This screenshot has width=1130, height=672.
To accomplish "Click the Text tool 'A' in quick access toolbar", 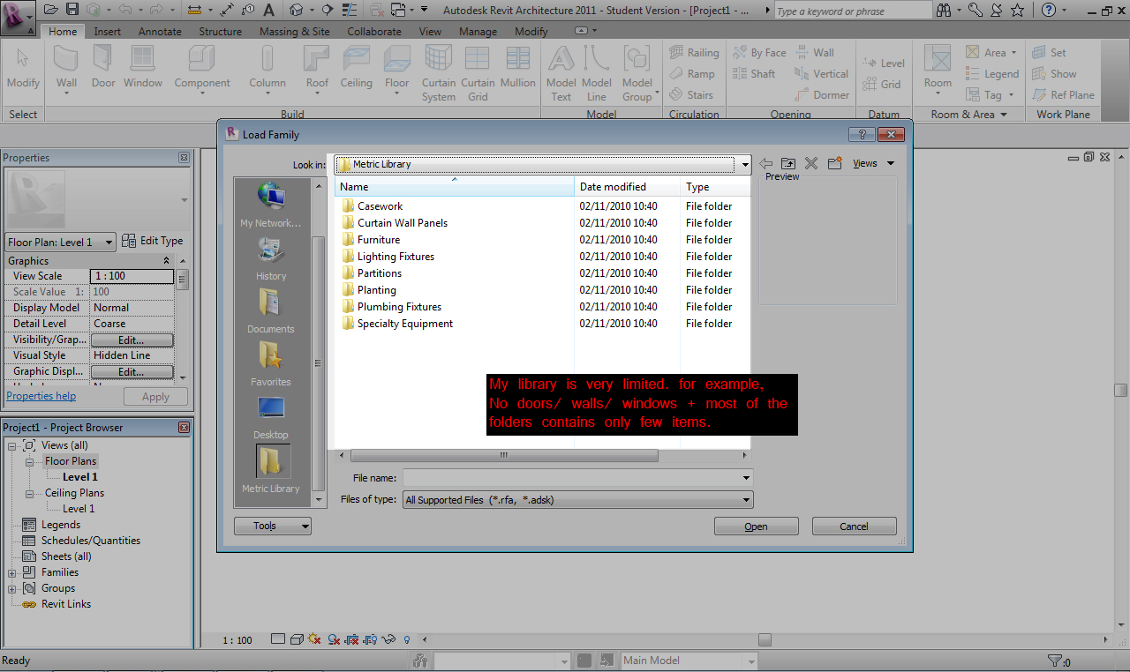I will 268,10.
